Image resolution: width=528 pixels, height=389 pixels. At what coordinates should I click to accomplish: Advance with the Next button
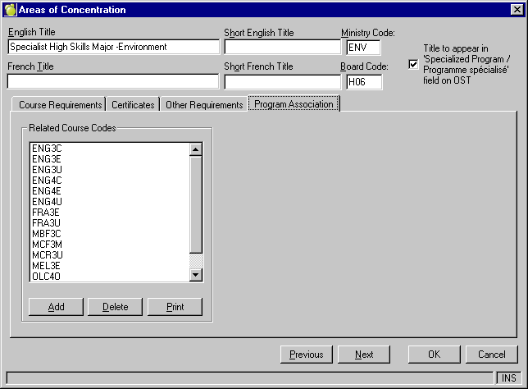[364, 355]
